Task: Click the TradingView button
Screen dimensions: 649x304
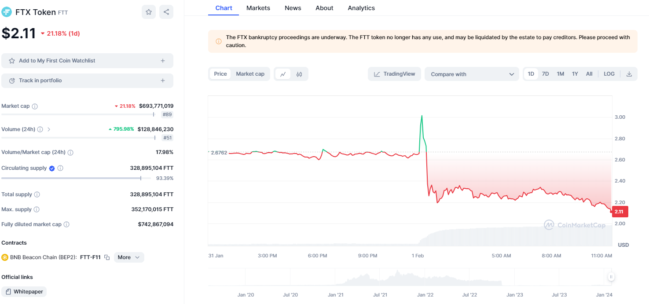Action: pos(394,74)
